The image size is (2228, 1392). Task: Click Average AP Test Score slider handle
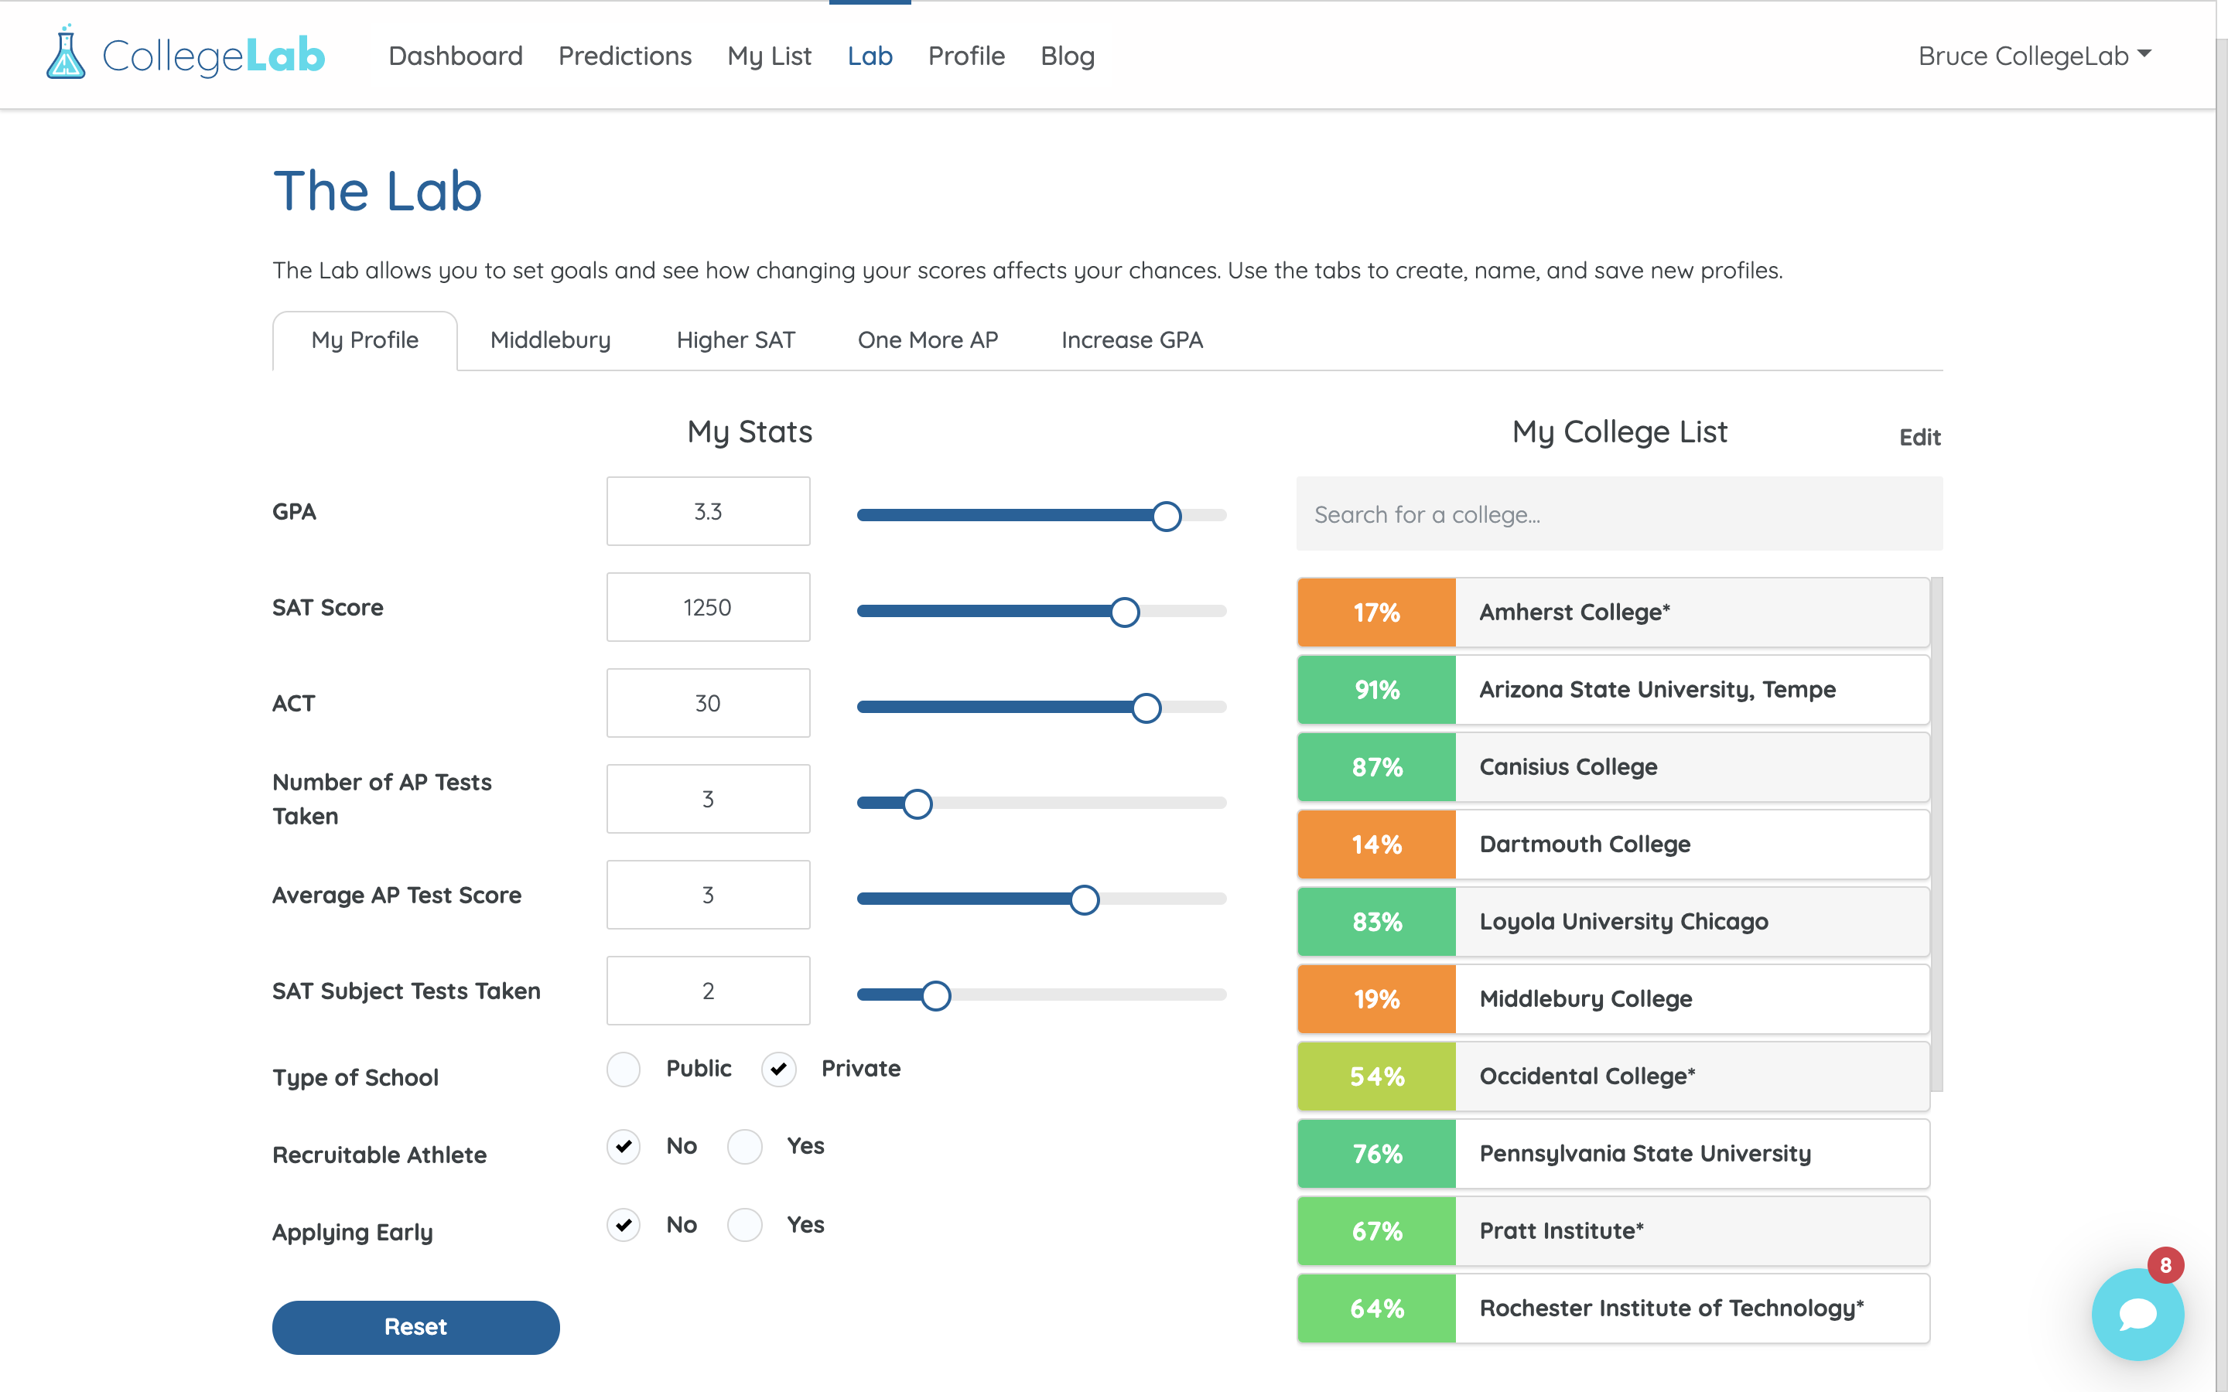[1085, 899]
